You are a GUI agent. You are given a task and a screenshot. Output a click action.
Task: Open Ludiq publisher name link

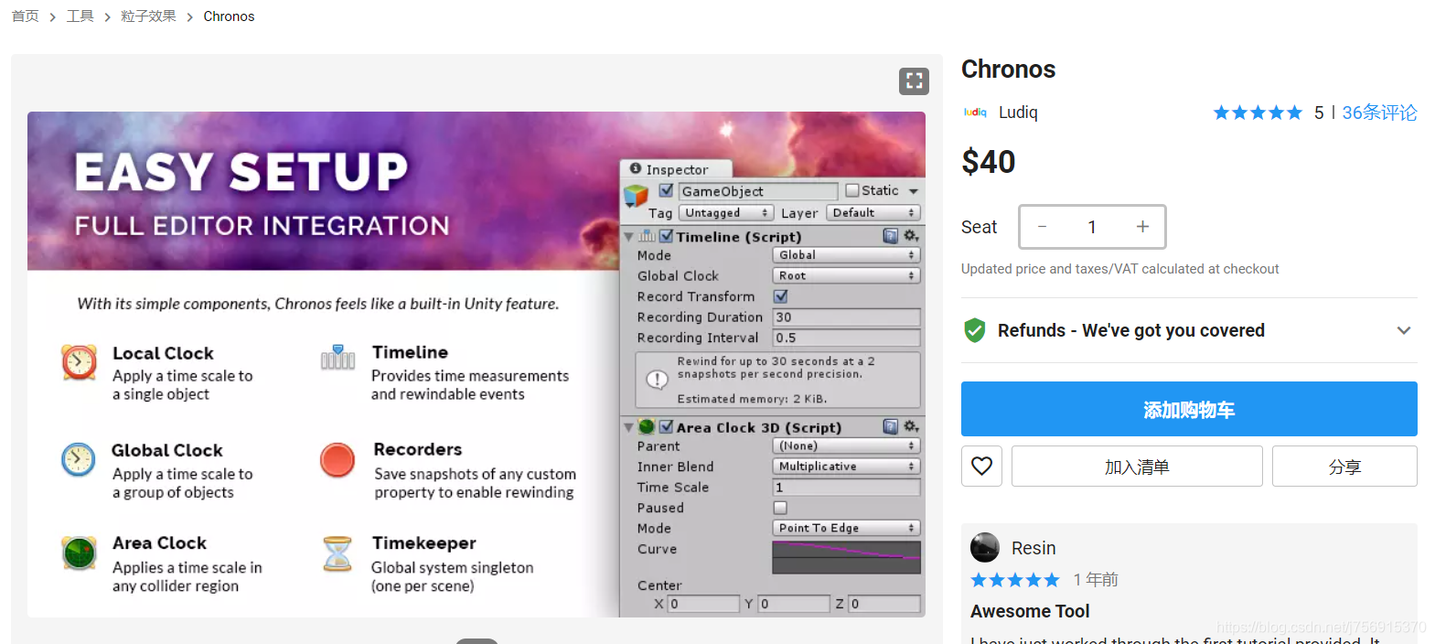point(1018,113)
